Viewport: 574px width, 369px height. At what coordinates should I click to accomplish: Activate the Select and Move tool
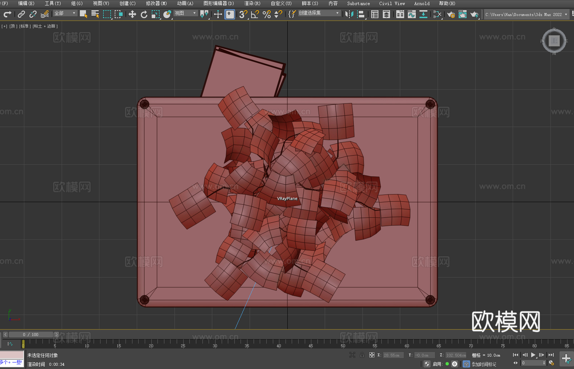132,14
